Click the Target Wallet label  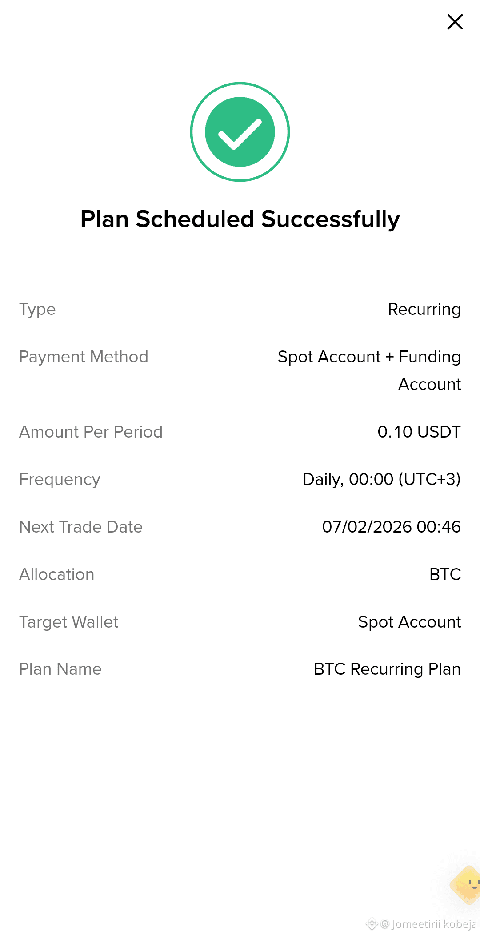point(69,622)
